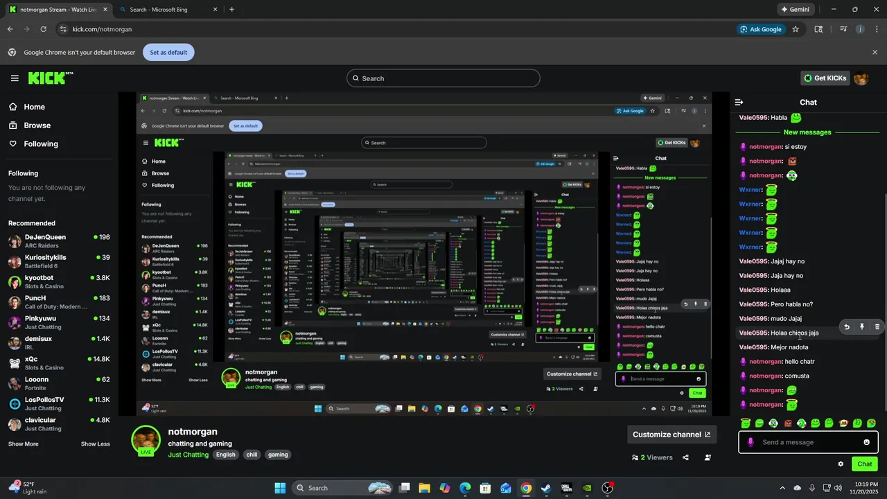Open Call of Duty taskbar icon

[567, 488]
